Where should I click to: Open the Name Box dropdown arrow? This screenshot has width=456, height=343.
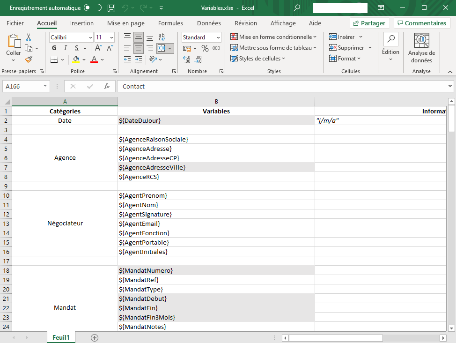(x=45, y=86)
